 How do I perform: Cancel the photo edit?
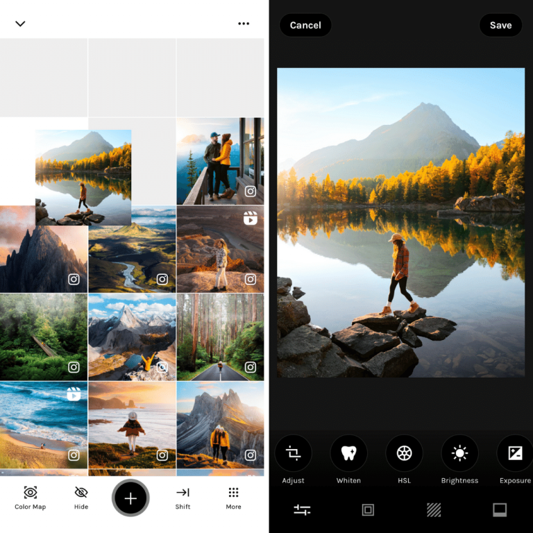[x=305, y=25]
